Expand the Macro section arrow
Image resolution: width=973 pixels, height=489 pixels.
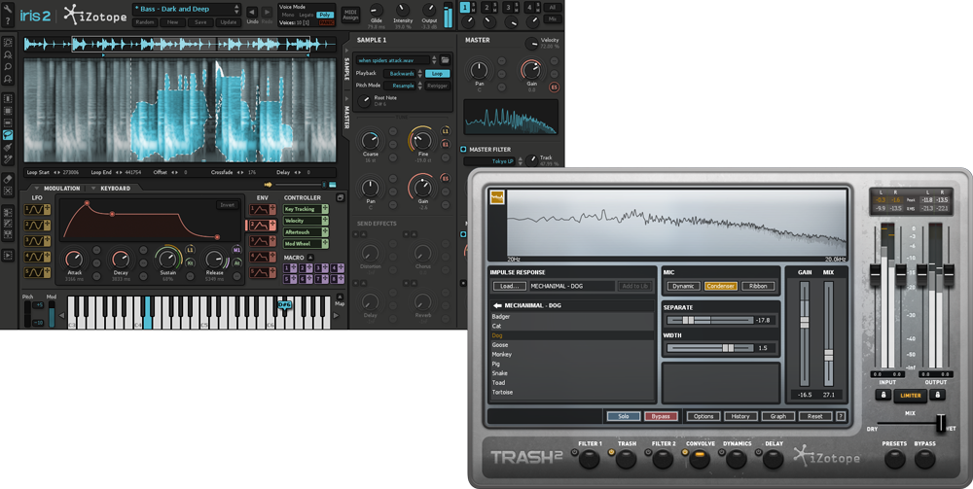click(x=310, y=258)
